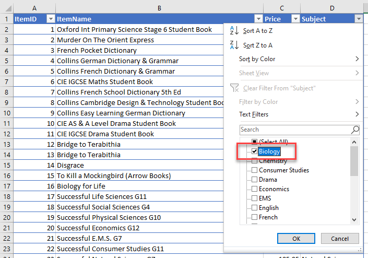Uncheck the Biology checkbox

pyautogui.click(x=254, y=151)
